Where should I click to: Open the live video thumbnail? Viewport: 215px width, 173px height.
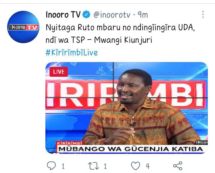[x=127, y=108]
